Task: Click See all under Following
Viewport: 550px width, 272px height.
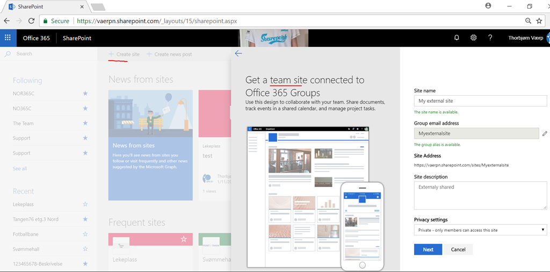Action: (20, 168)
